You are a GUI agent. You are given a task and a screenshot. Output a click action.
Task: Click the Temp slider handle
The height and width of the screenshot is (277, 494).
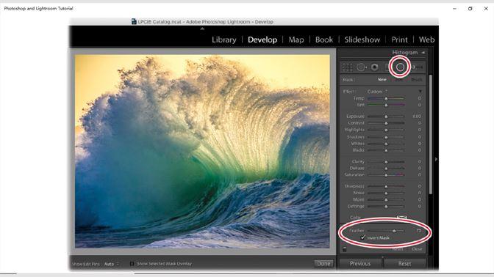click(x=386, y=99)
